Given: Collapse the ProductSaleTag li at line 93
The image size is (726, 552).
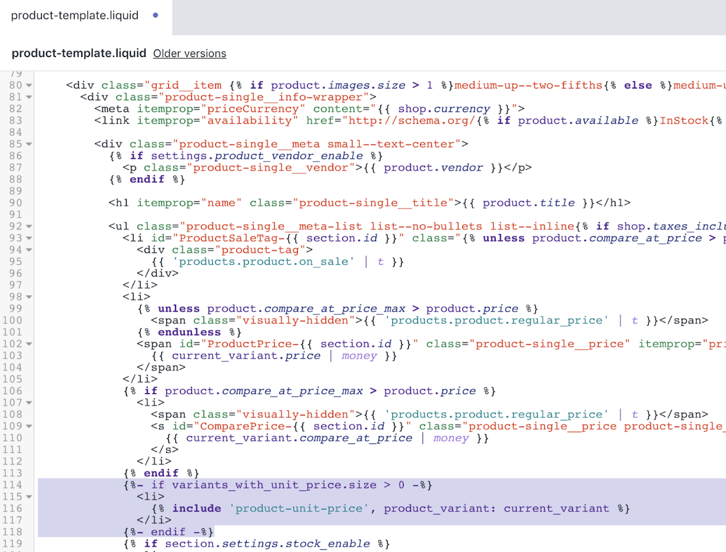Looking at the screenshot, I should pyautogui.click(x=29, y=238).
